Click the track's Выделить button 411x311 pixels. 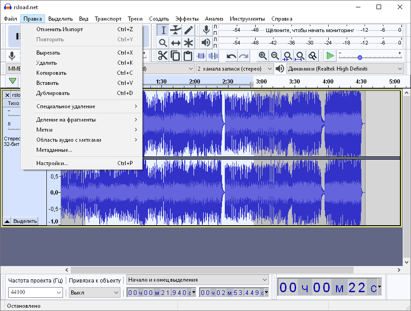[23, 221]
